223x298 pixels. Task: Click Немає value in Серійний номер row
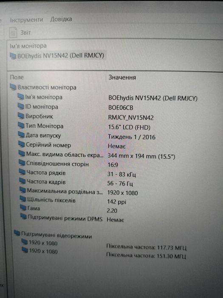click(117, 146)
